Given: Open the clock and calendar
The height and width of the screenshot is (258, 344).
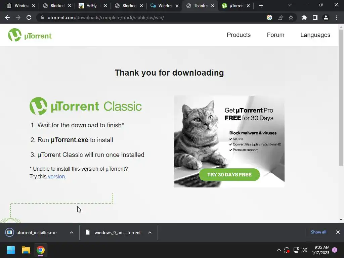Looking at the screenshot, I should pyautogui.click(x=320, y=250).
